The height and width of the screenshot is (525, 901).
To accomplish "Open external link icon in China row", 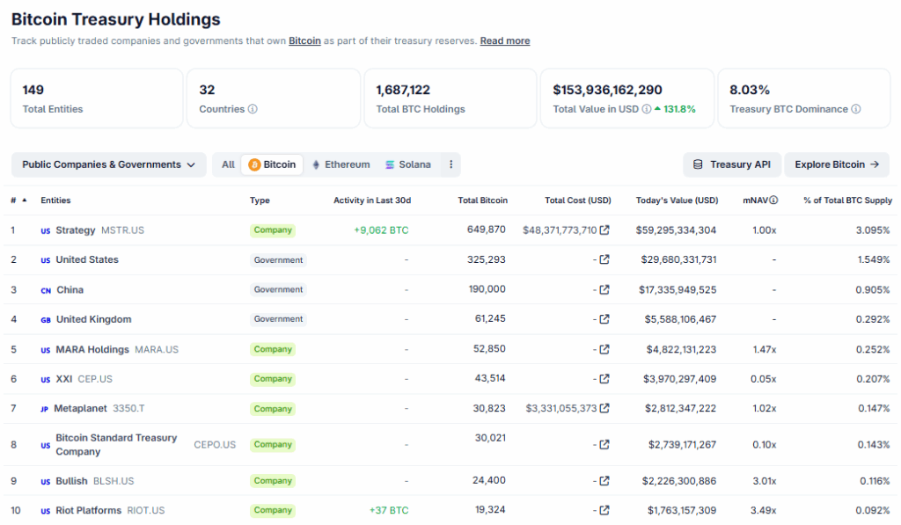I will [604, 289].
